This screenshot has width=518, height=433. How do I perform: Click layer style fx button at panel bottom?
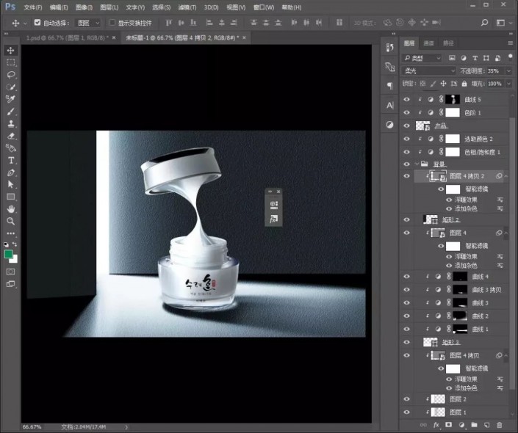[436, 425]
